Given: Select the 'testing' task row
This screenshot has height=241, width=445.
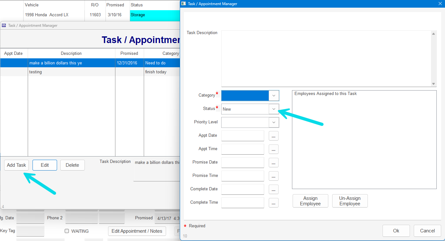Looking at the screenshot, I should [71, 72].
